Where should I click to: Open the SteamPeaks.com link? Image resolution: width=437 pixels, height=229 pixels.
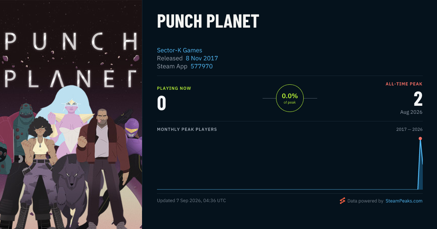404,201
